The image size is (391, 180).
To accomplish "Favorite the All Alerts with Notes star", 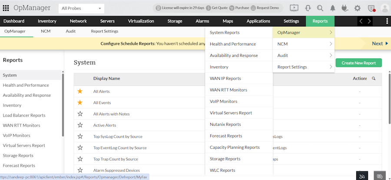I will [x=80, y=114].
